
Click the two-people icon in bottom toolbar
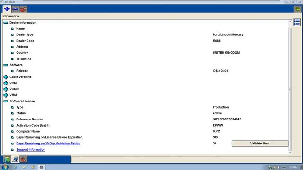(7, 160)
